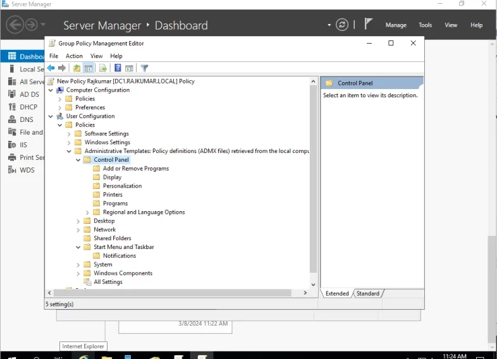The image size is (497, 359).
Task: Click tree vertical scrollbar up arrow
Action: tap(313, 82)
